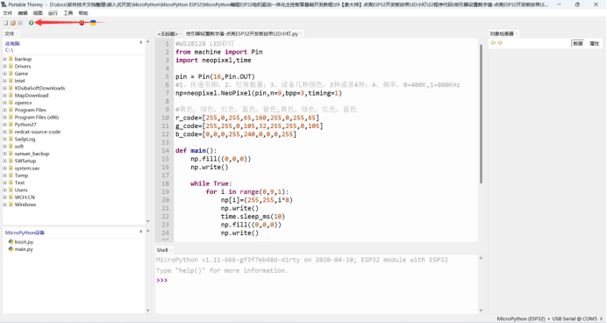The height and width of the screenshot is (323, 607).
Task: Select the main.py file icon
Action: (11, 249)
